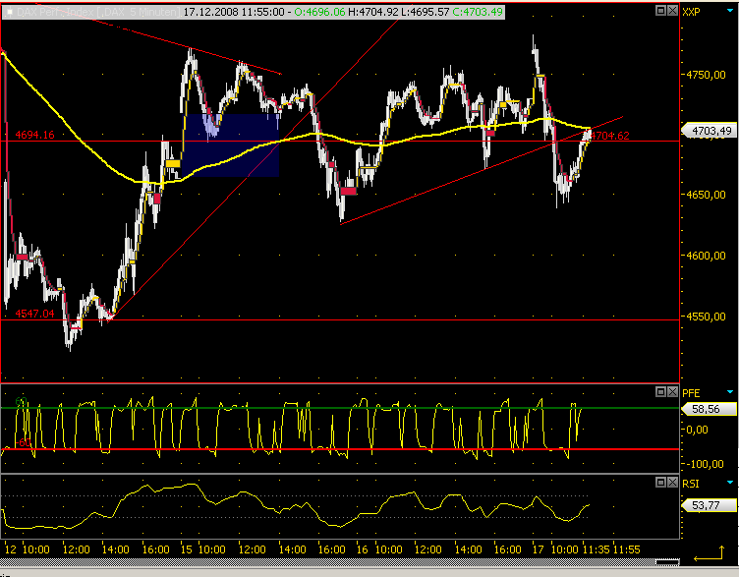Select the 4704.62 trendline price label
The height and width of the screenshot is (577, 739).
click(x=610, y=136)
